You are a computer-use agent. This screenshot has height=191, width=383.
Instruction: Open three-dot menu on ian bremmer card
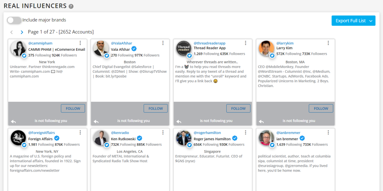(328, 132)
